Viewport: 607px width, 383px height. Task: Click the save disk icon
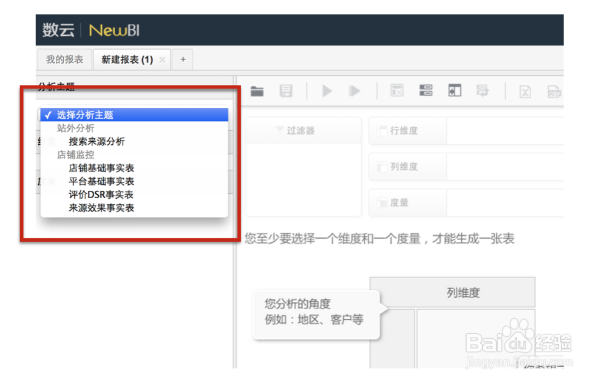click(286, 92)
